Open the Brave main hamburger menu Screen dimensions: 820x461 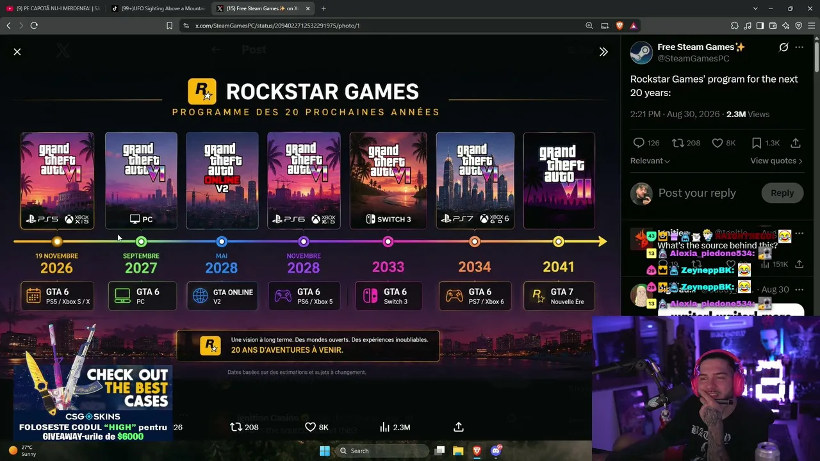812,26
